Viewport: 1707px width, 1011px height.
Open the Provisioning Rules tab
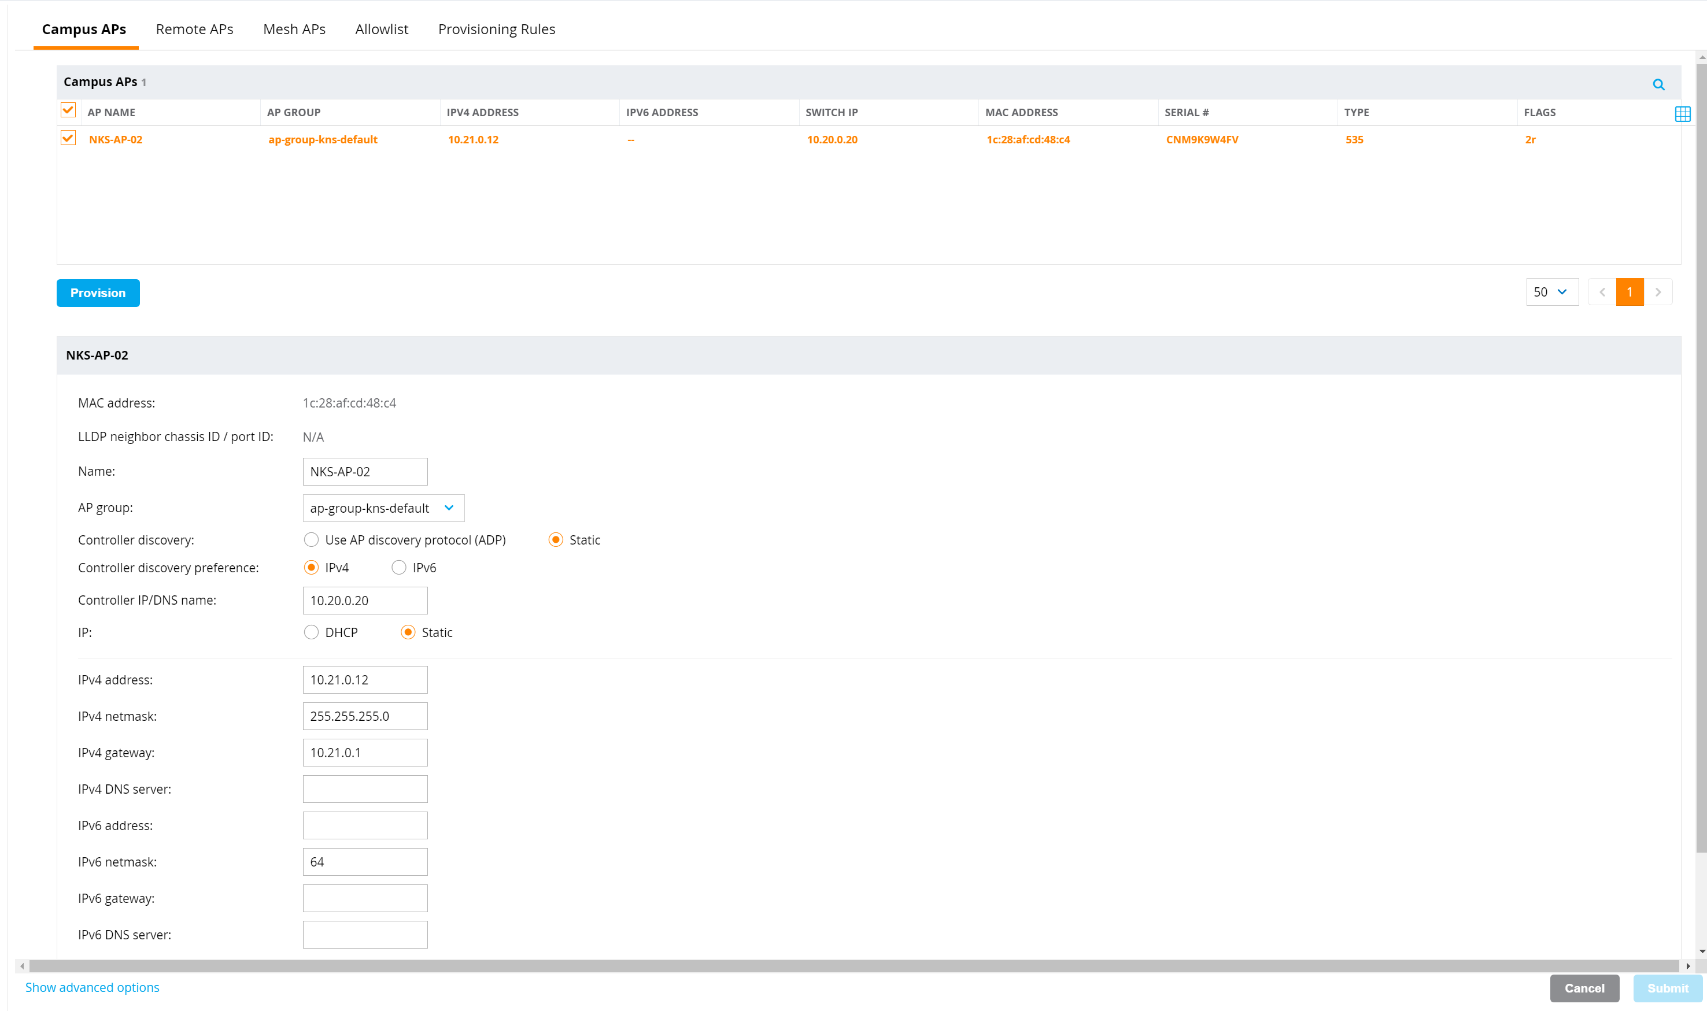[x=496, y=29]
